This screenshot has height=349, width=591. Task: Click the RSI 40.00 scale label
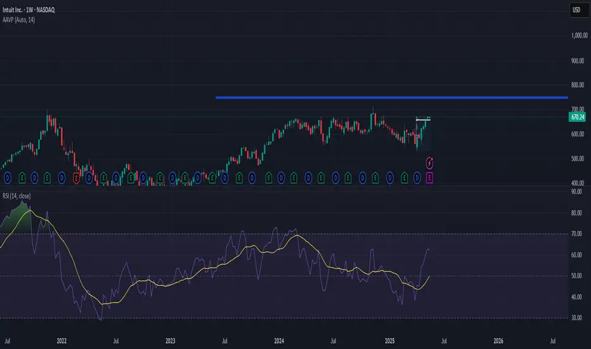[576, 297]
